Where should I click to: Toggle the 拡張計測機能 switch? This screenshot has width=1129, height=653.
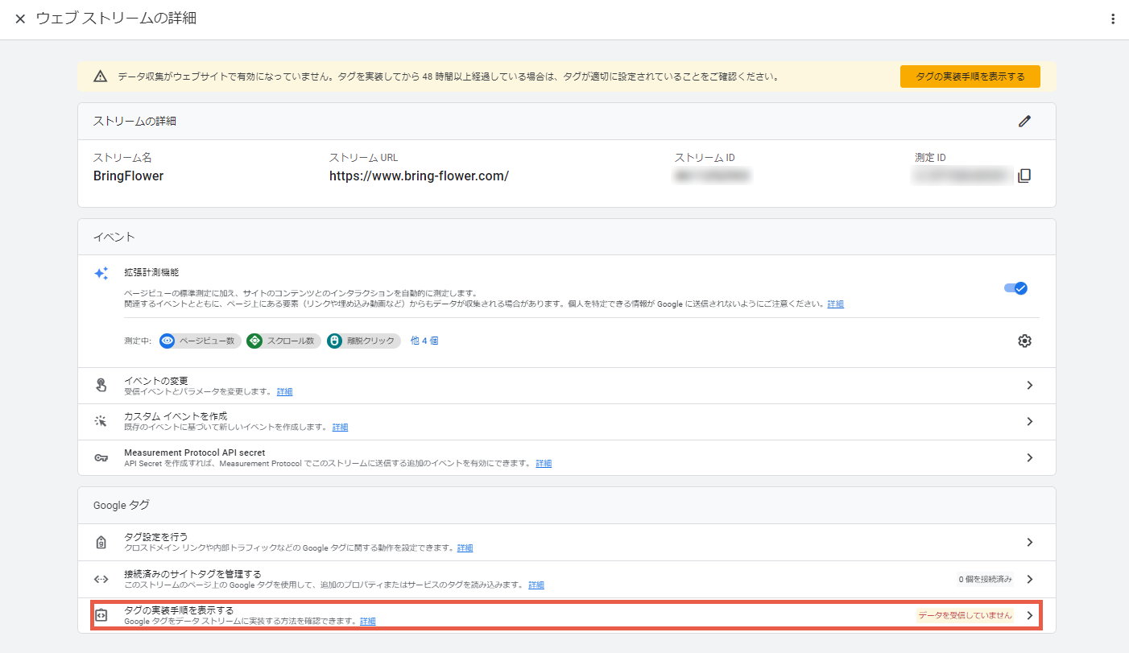[1015, 287]
